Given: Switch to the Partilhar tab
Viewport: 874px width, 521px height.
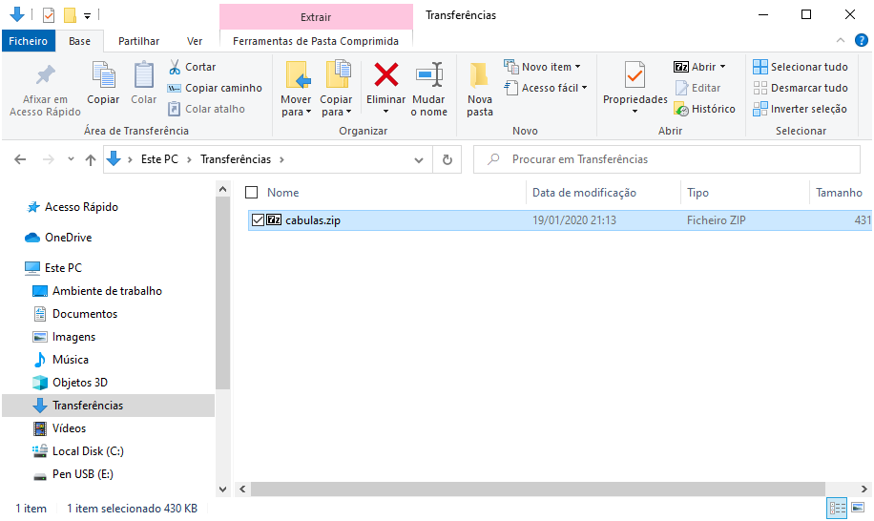Looking at the screenshot, I should pos(138,41).
